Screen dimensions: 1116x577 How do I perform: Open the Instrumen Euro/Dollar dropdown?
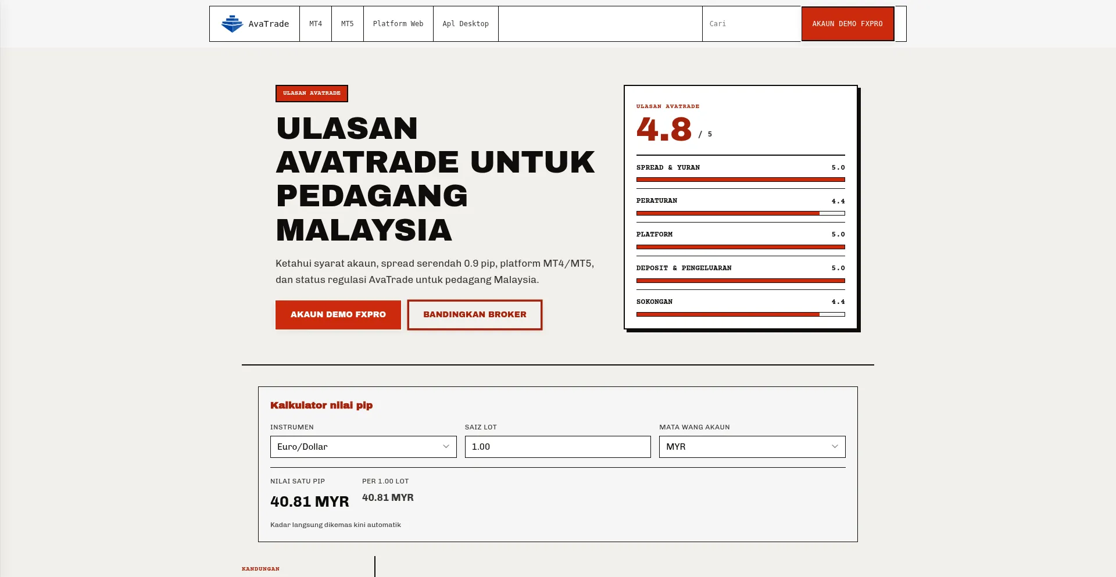click(363, 447)
